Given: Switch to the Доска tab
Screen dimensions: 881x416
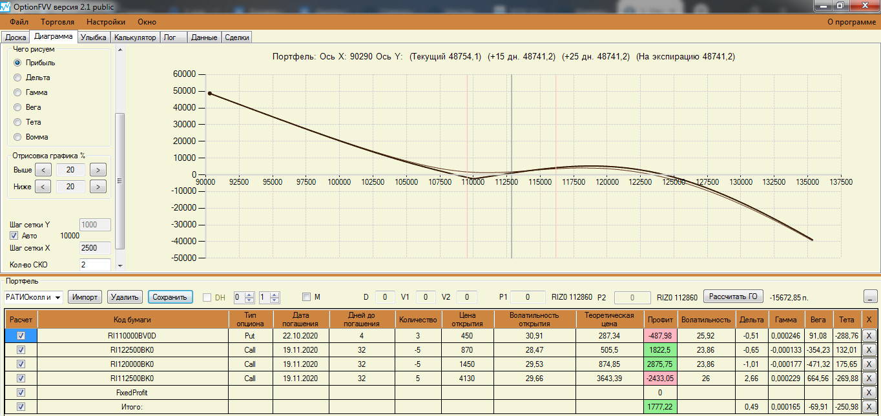Looking at the screenshot, I should pos(16,37).
